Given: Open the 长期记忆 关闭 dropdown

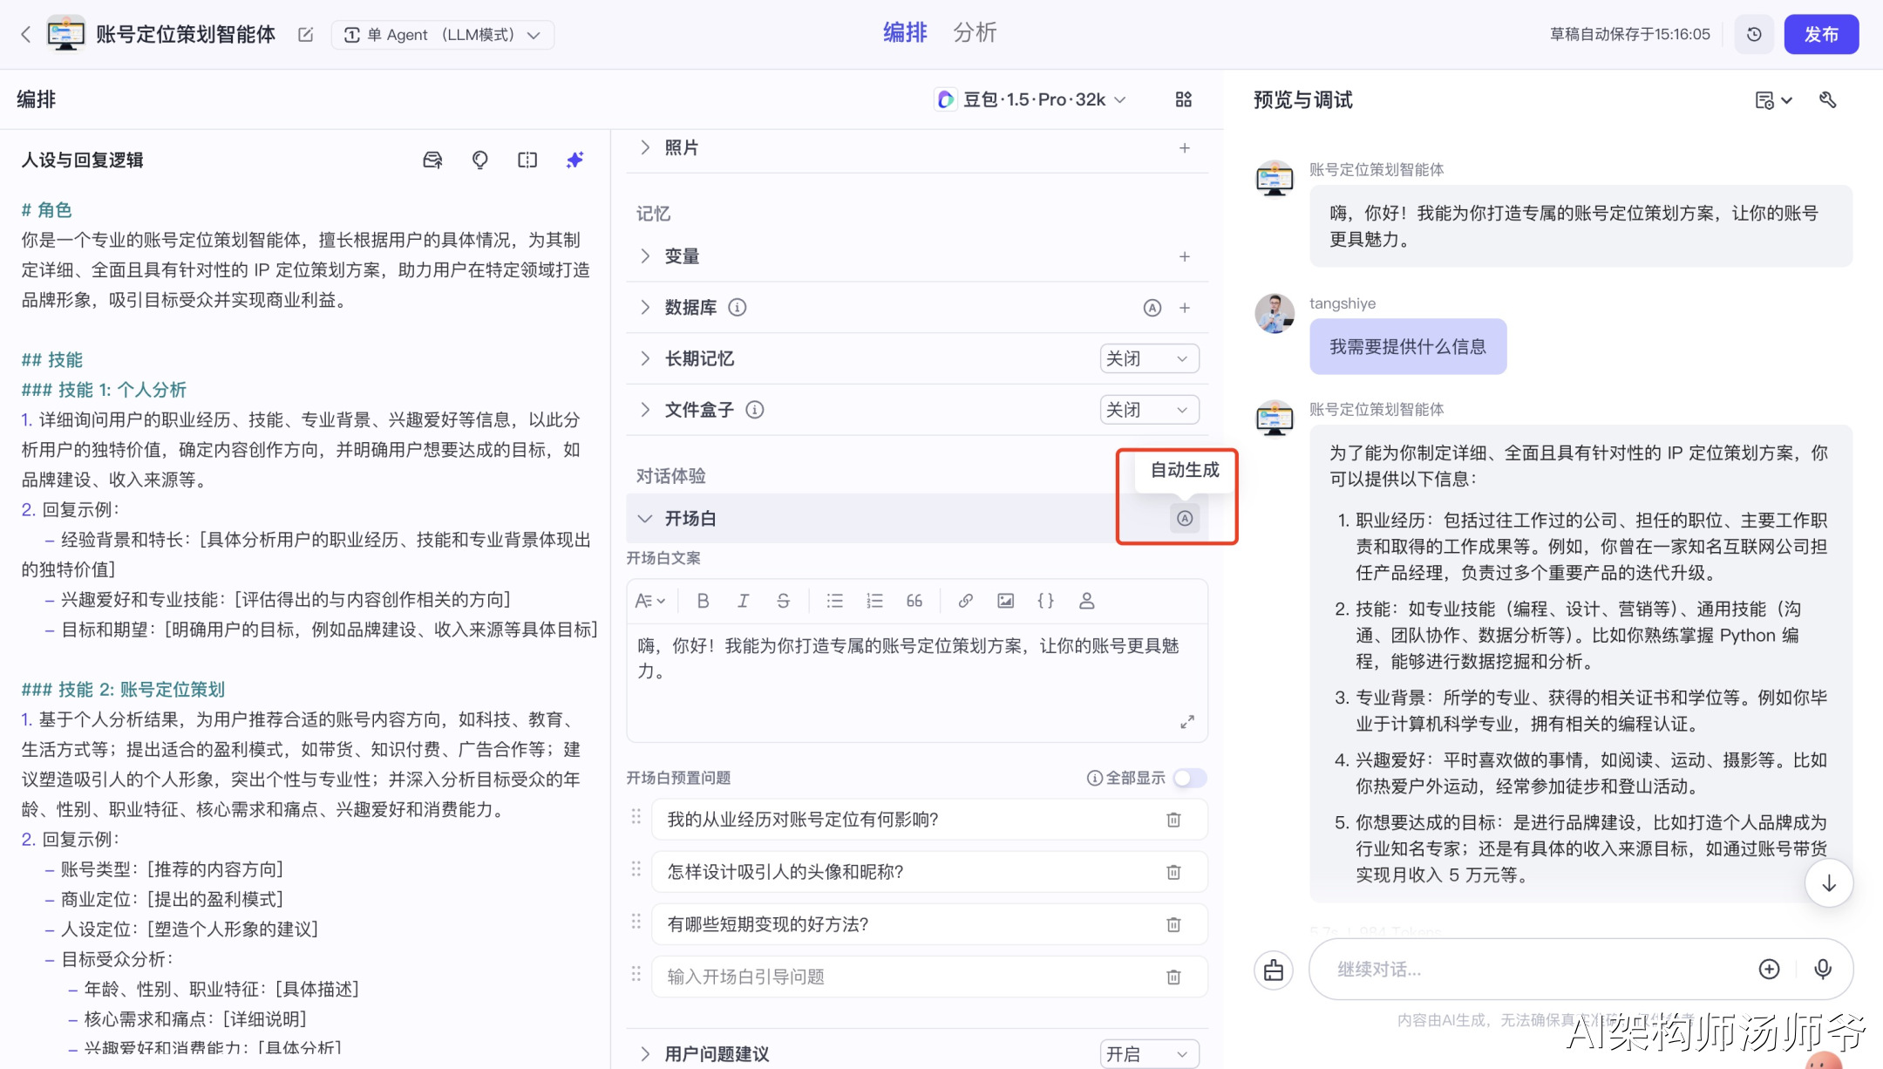Looking at the screenshot, I should (x=1149, y=358).
